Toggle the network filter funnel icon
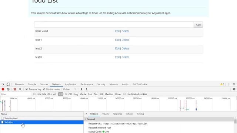The height and width of the screenshot is (133, 237). click(x=15, y=89)
